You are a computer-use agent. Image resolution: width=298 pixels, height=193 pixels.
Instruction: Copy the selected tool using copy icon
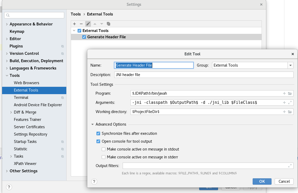(x=109, y=24)
